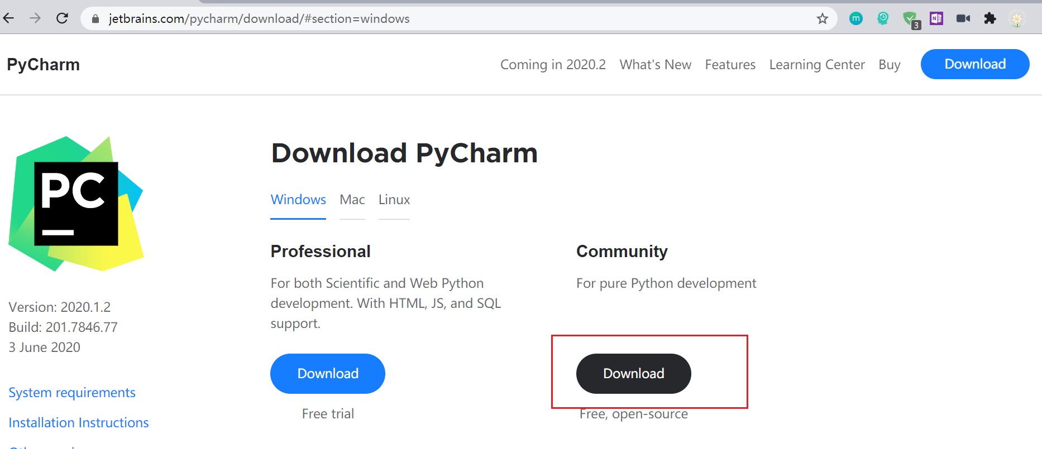Click the OneNote clipper extension icon

click(936, 18)
